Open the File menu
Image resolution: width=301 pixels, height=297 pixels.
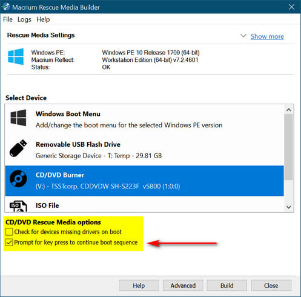click(x=8, y=19)
